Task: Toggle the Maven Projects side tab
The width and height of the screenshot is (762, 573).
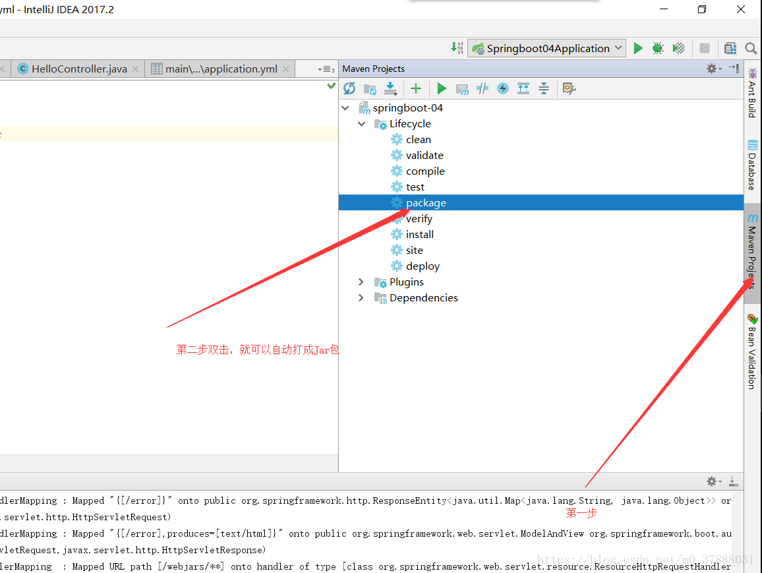Action: pos(752,252)
